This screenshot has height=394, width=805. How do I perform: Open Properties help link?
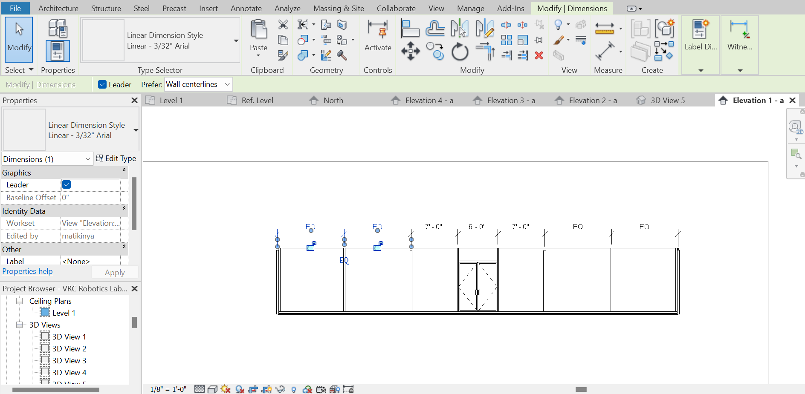pyautogui.click(x=27, y=271)
